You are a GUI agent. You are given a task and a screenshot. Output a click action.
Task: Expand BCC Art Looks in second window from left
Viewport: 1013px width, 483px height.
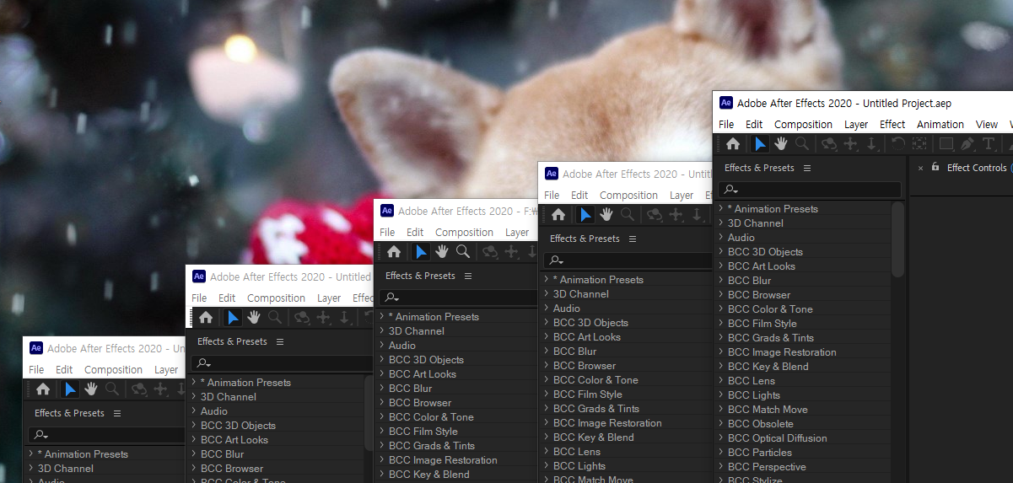coord(194,440)
